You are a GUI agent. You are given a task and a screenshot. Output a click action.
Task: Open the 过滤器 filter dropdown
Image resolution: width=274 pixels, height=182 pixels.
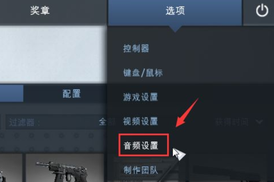(x=58, y=122)
